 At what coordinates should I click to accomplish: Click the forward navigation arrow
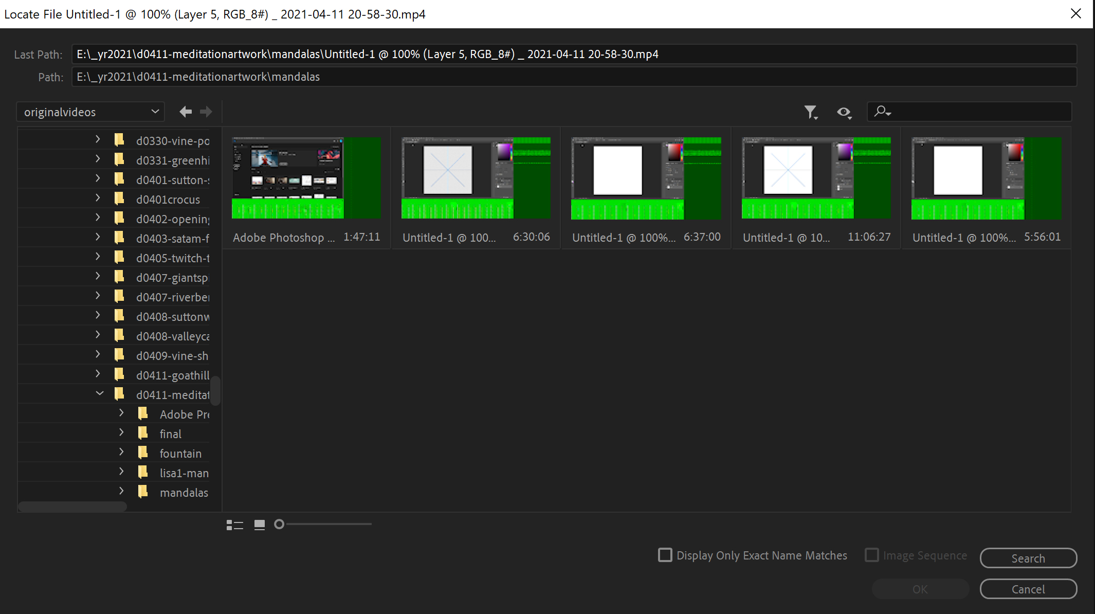click(x=206, y=112)
